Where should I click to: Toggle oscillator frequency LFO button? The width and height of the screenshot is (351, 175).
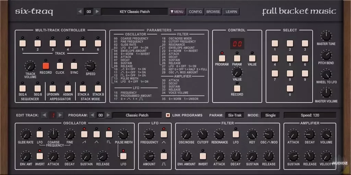[40, 134]
